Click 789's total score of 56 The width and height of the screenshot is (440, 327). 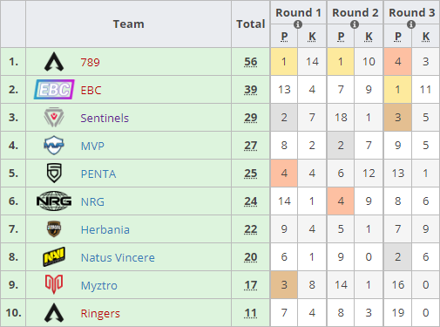coord(251,62)
